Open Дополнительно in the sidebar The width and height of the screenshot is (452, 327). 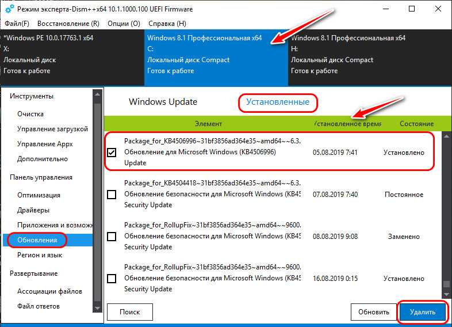click(x=43, y=159)
